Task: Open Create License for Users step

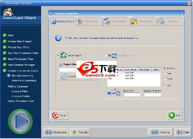Action: [x=23, y=71]
